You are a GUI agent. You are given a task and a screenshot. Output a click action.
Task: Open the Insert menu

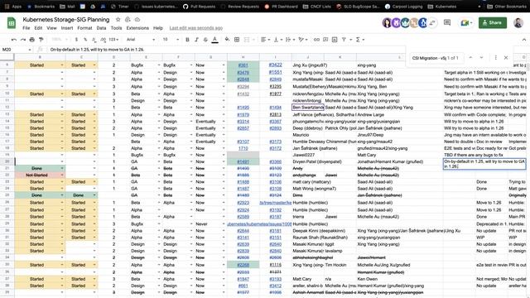point(67,28)
